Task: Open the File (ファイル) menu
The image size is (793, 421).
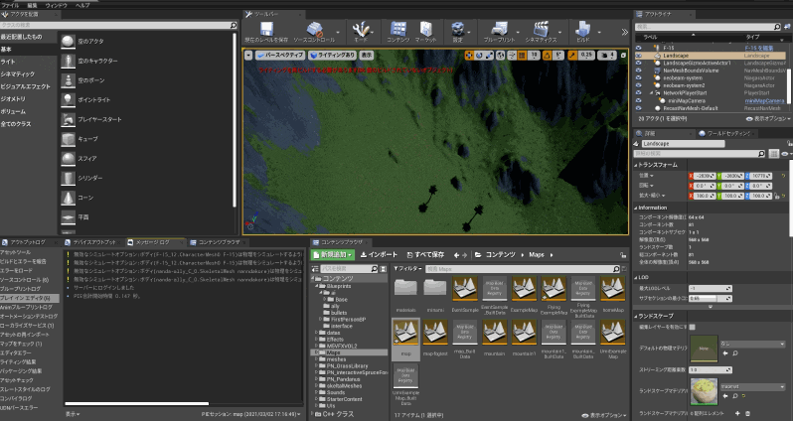Action: coord(11,5)
